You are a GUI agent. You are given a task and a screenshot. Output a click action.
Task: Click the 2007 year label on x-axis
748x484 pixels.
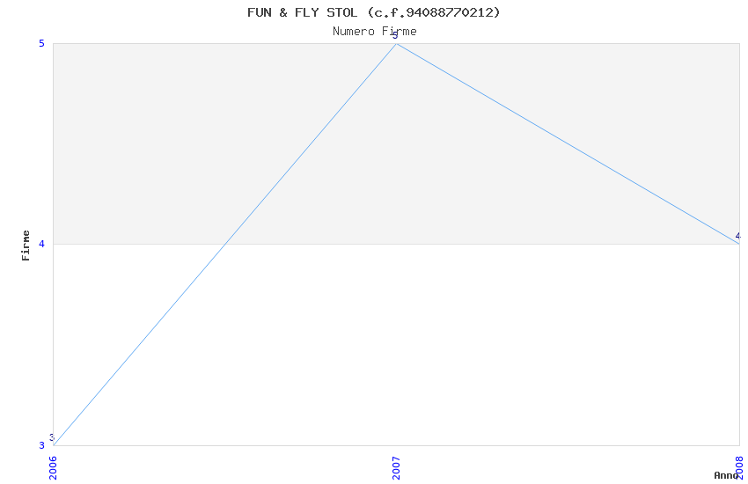(396, 468)
